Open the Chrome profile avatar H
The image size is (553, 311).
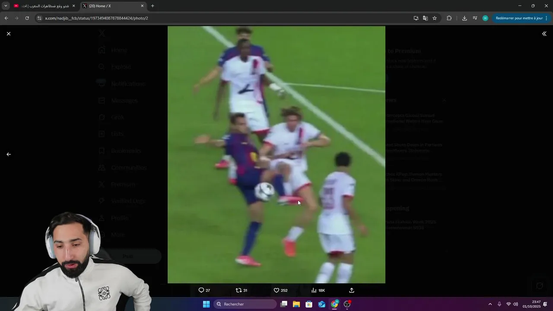485,18
